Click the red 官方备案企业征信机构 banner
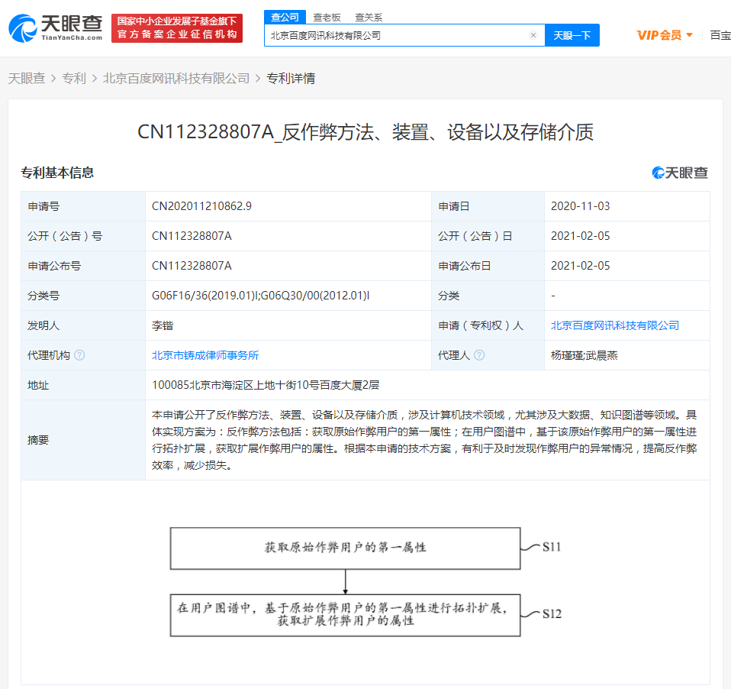The height and width of the screenshot is (689, 731). point(177,28)
